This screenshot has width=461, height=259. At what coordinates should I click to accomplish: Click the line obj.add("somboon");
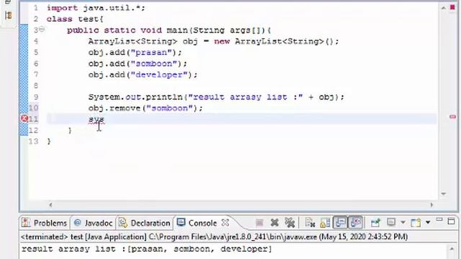[x=138, y=64]
